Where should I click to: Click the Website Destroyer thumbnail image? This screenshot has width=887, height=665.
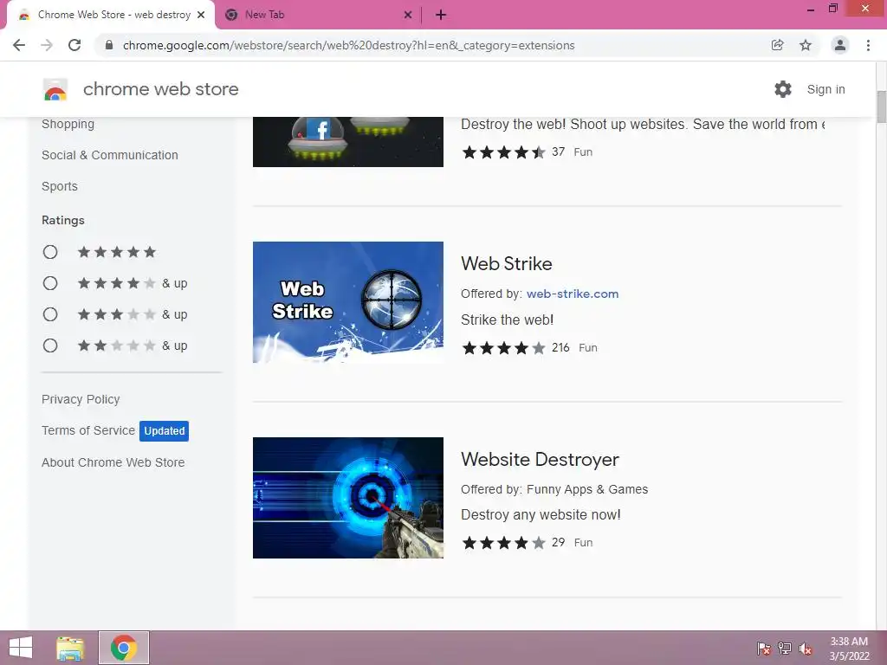pos(348,498)
